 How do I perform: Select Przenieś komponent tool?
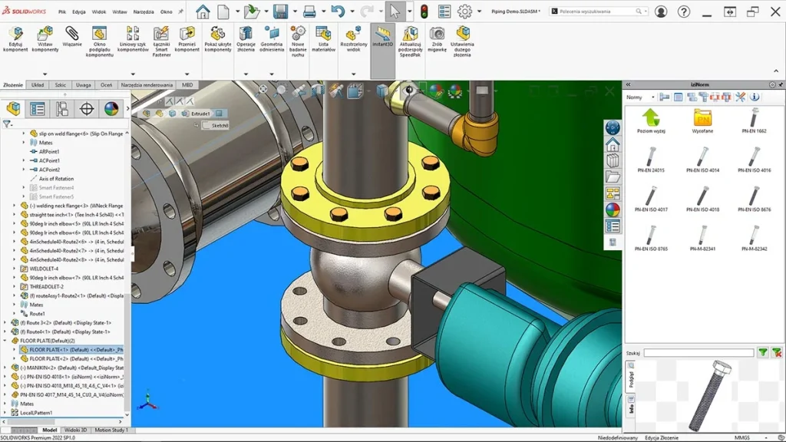[187, 40]
